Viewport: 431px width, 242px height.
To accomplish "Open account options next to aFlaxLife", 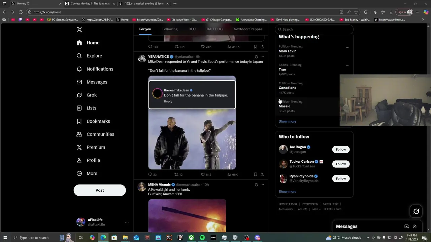I will 127,222.
